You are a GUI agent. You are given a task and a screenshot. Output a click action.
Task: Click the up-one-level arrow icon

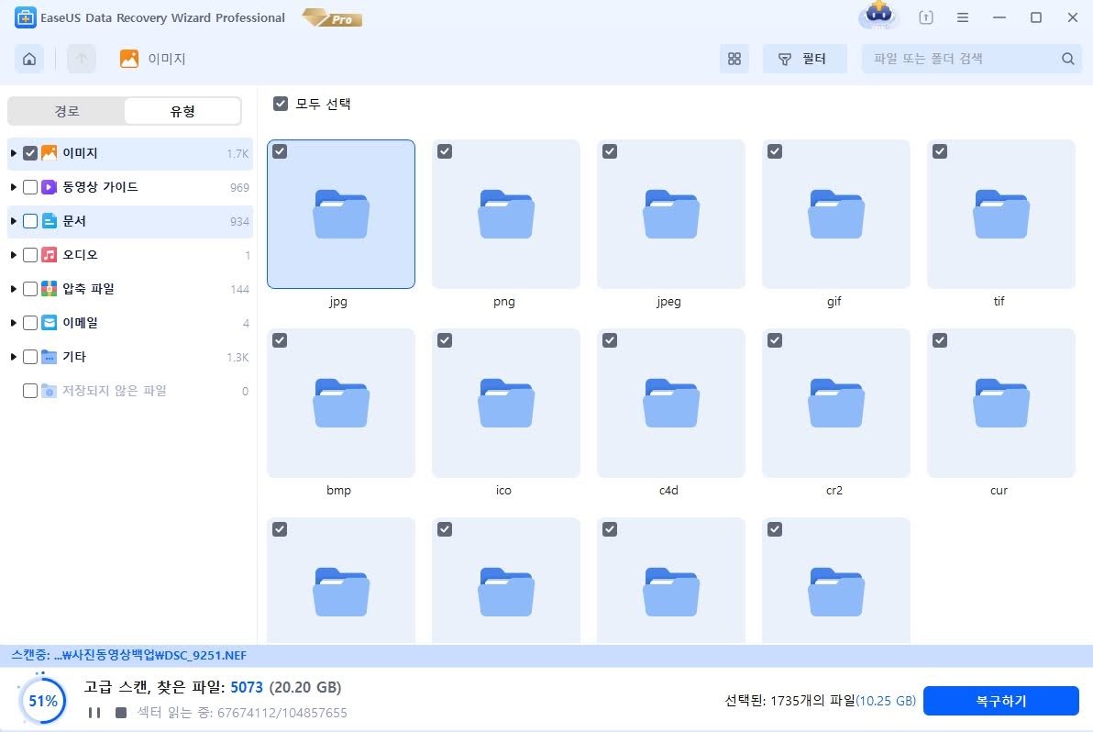coord(82,59)
